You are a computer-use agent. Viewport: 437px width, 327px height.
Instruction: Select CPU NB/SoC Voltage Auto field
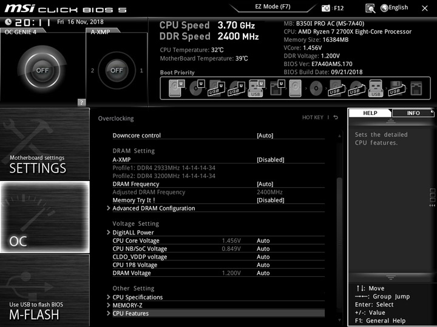263,249
